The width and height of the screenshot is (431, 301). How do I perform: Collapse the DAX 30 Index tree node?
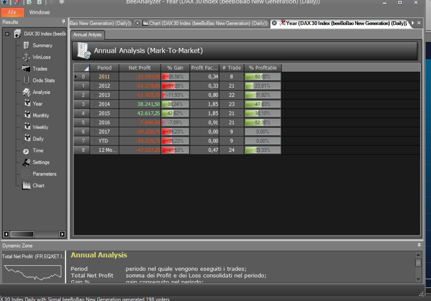7,34
